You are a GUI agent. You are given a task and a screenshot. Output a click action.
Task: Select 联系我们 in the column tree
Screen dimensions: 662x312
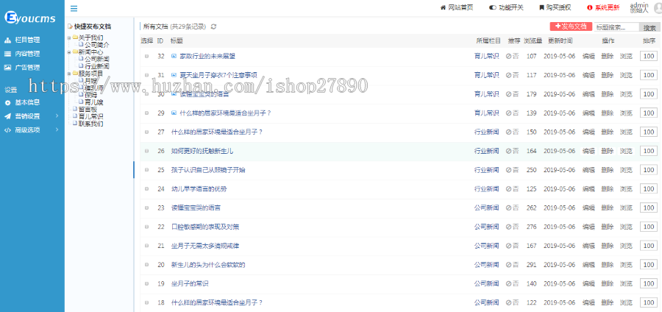[91, 124]
